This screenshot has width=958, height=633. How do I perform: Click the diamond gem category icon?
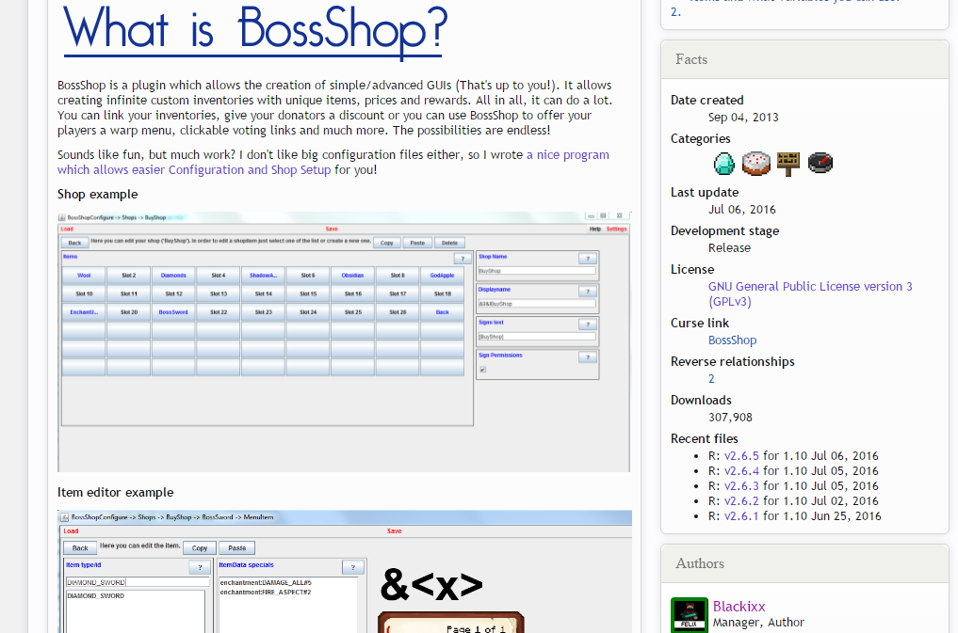724,164
